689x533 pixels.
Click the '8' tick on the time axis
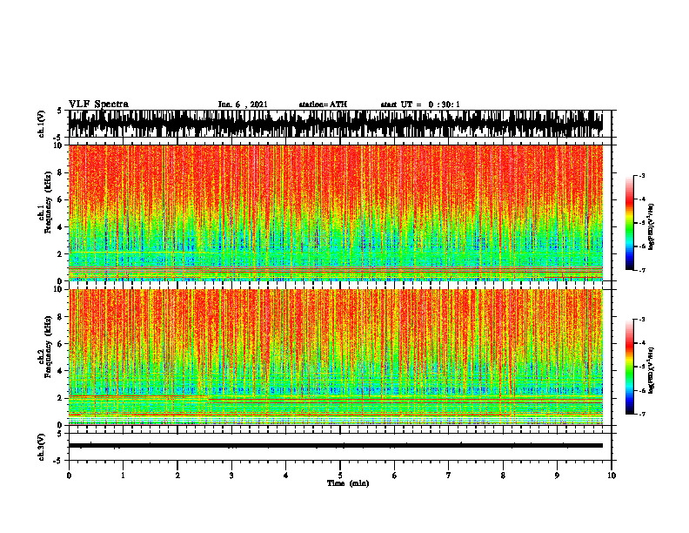tap(503, 476)
